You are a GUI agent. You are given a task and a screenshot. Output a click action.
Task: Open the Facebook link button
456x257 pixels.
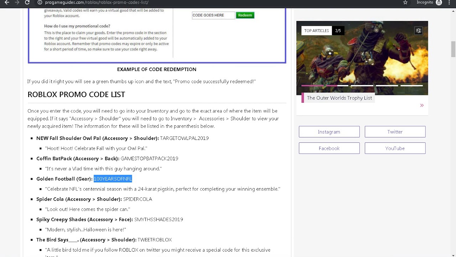click(329, 148)
